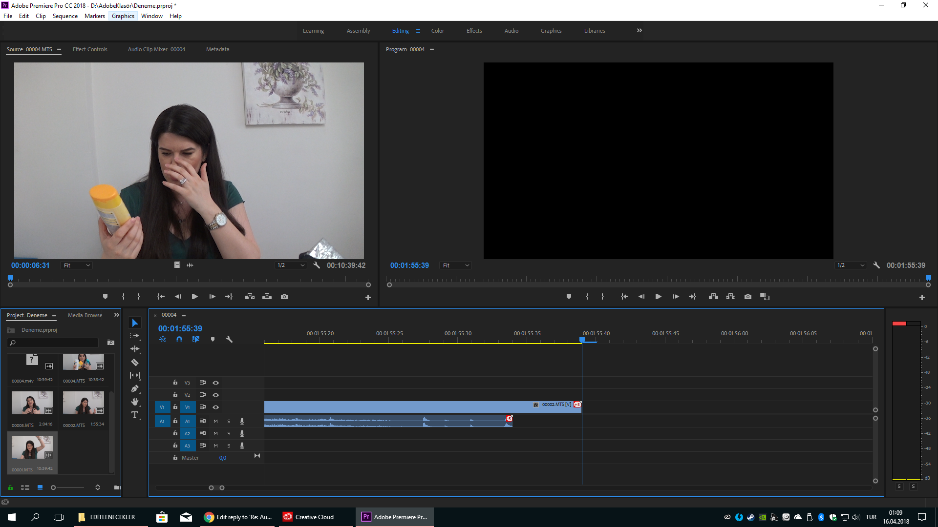Click timeline horizontal zoom scroll bar
Image resolution: width=938 pixels, height=527 pixels.
[216, 488]
